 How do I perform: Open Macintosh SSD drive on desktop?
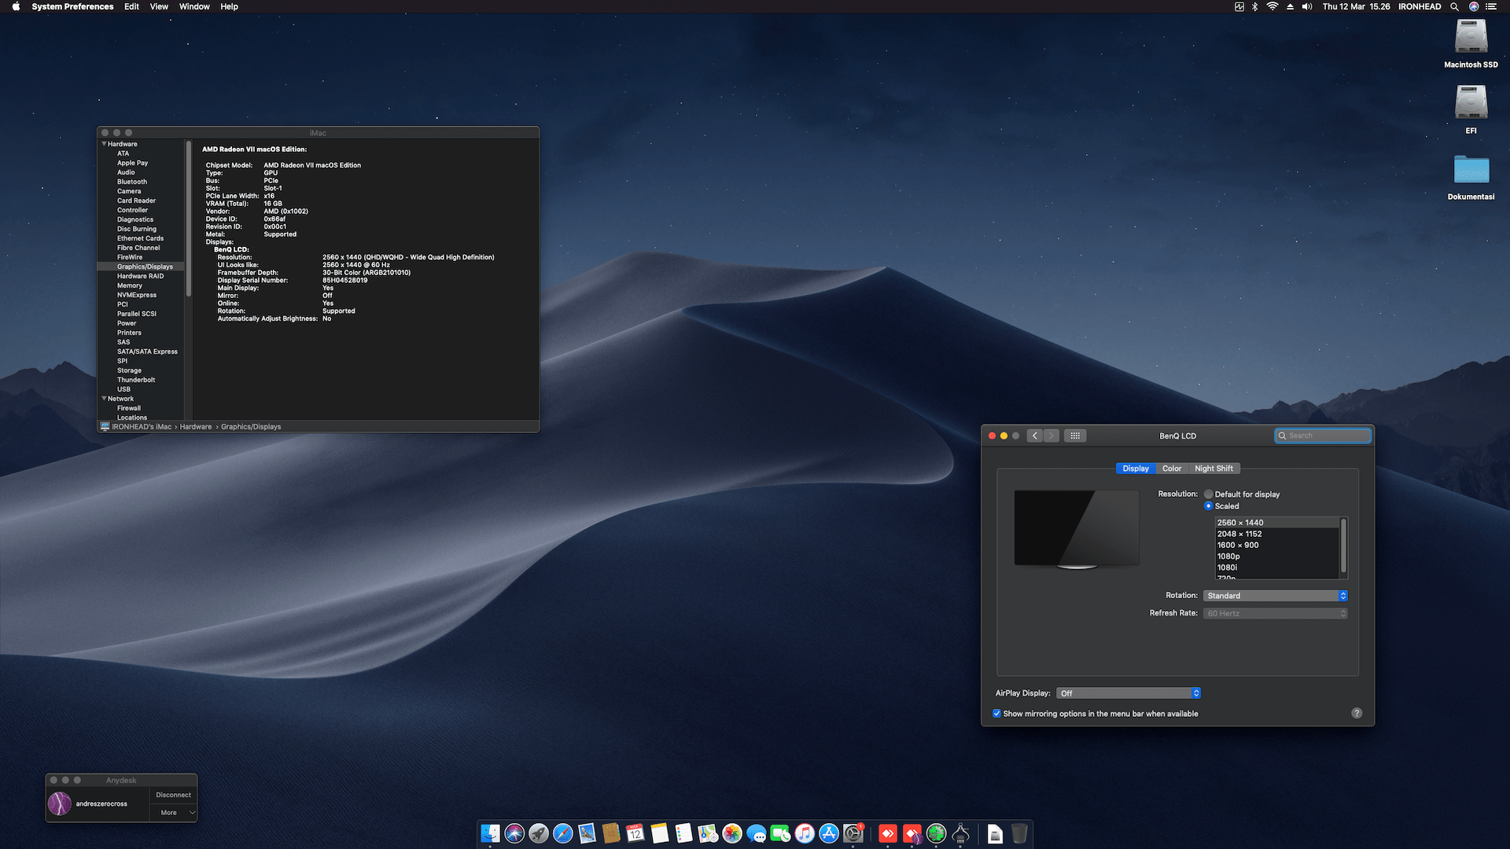point(1471,43)
